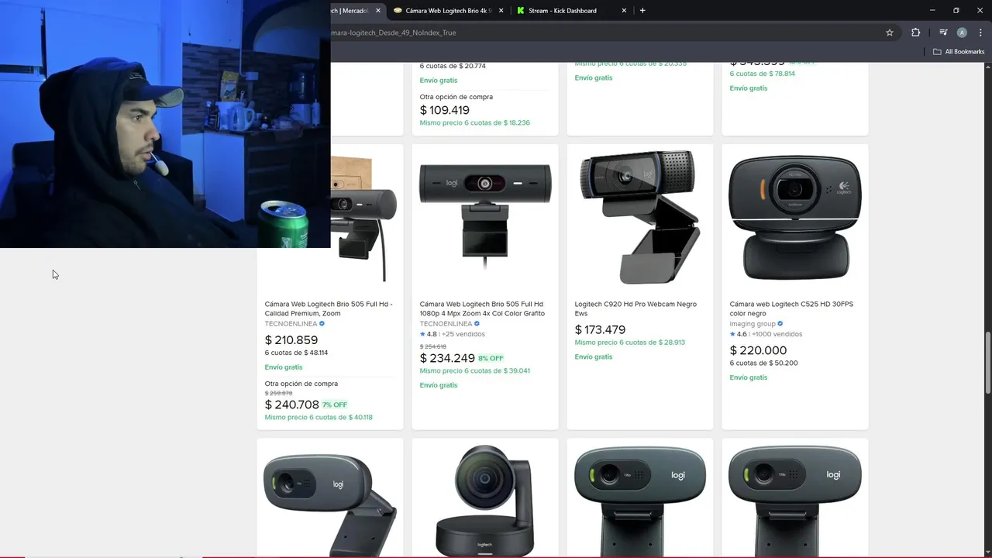The image size is (992, 558).
Task: Open the Logitech C920 Hd Pro image
Action: tap(640, 217)
